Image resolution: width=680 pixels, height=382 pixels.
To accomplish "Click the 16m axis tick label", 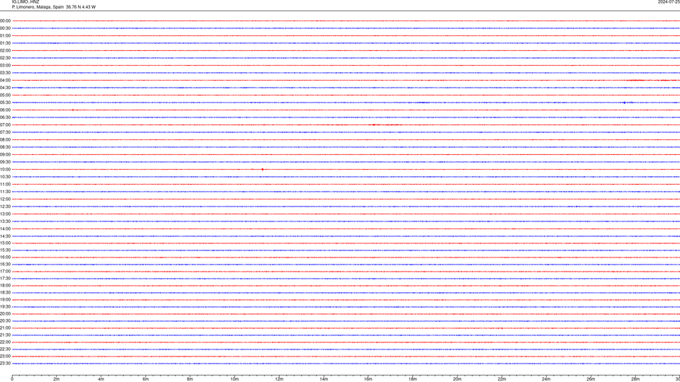I will (x=368, y=379).
